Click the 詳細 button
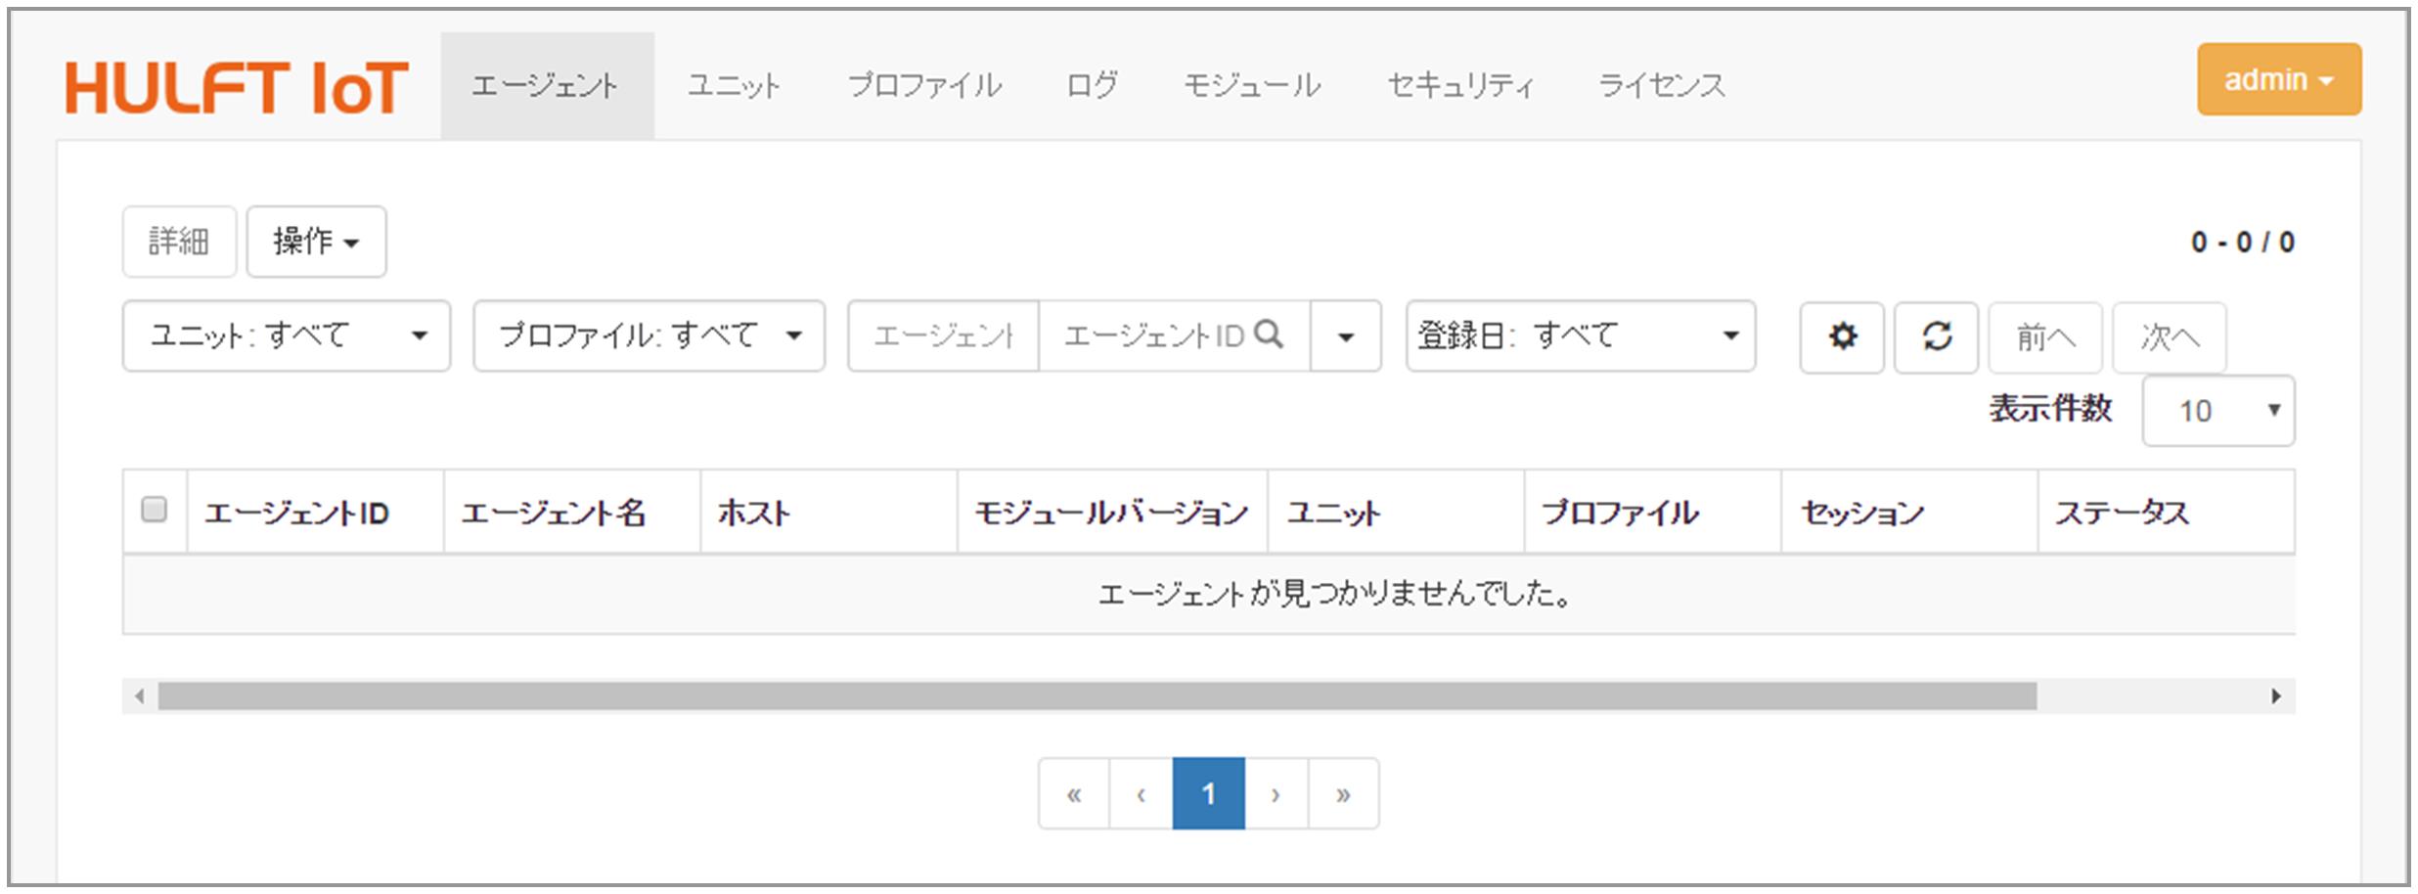The image size is (2418, 894). pyautogui.click(x=179, y=242)
